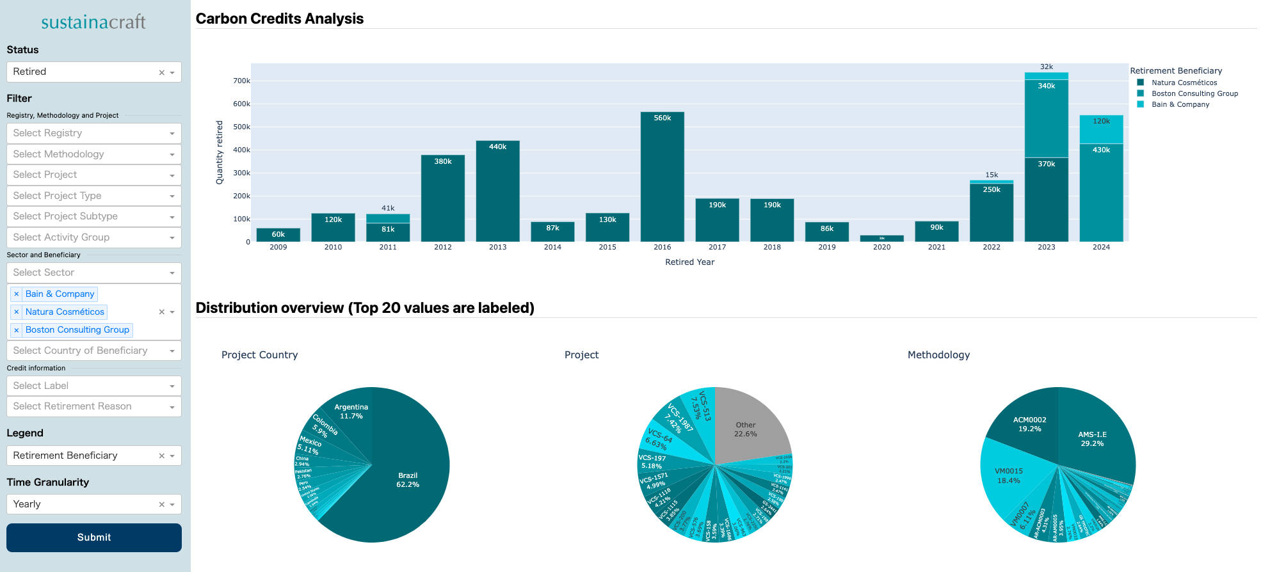This screenshot has height=572, width=1270.
Task: Clear the Retired status selection
Action: [x=162, y=72]
